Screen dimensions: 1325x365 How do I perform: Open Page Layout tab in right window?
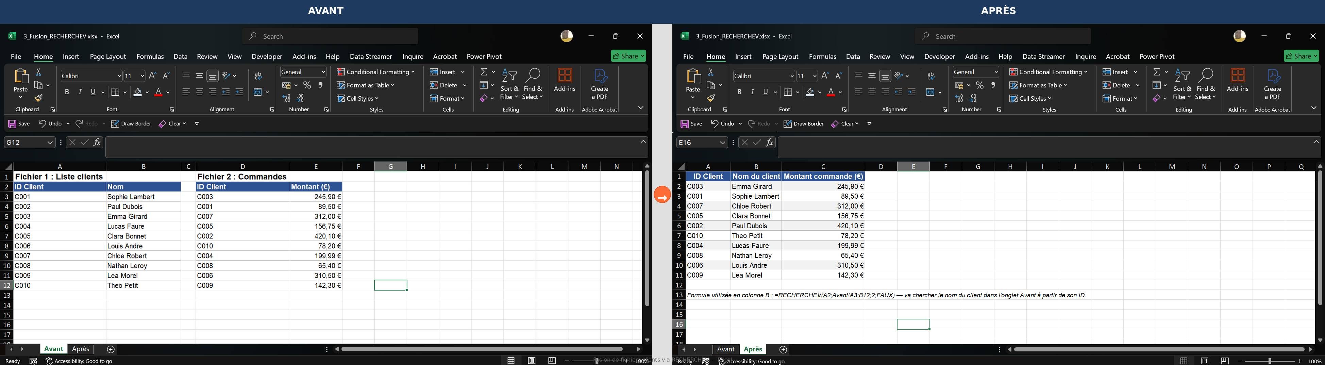point(780,56)
